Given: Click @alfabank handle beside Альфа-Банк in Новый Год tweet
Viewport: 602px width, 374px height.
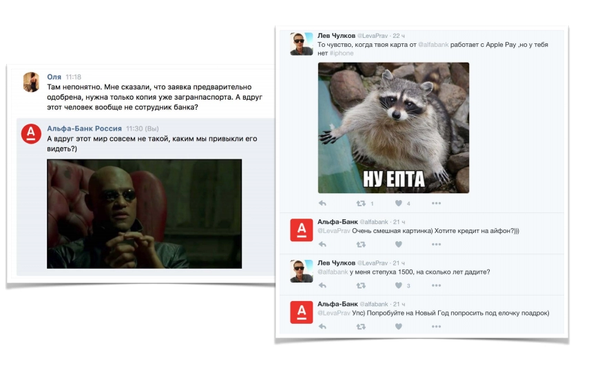Looking at the screenshot, I should click(373, 304).
